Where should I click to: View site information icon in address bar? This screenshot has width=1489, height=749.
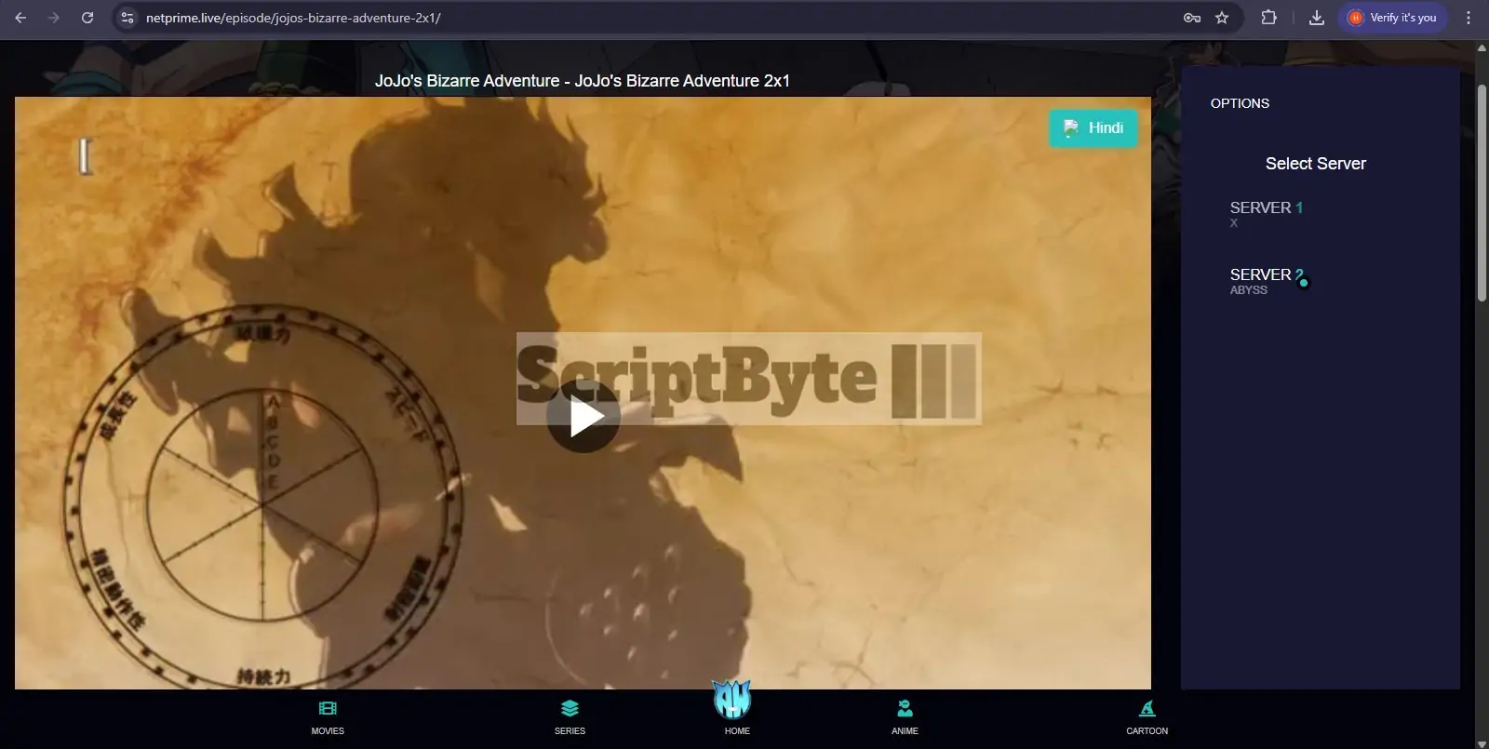coord(127,18)
